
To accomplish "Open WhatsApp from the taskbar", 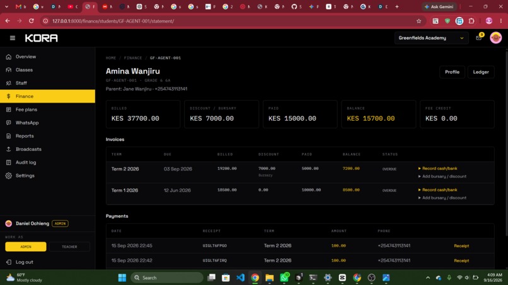I will [284, 277].
